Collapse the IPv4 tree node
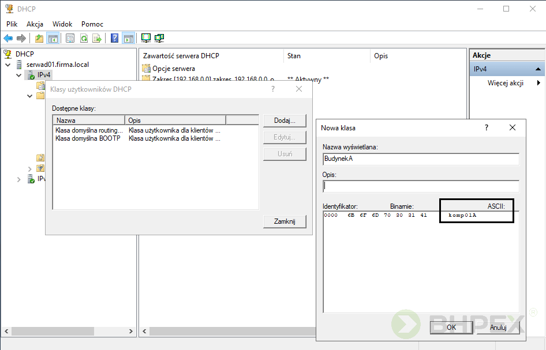This screenshot has width=546, height=350. 19,75
